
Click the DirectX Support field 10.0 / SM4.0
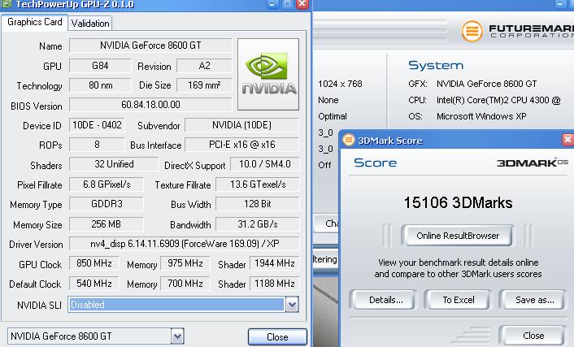(x=265, y=164)
